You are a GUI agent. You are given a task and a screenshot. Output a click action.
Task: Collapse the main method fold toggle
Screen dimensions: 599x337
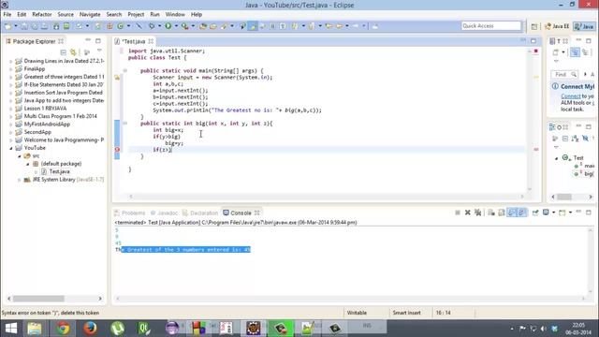point(124,71)
